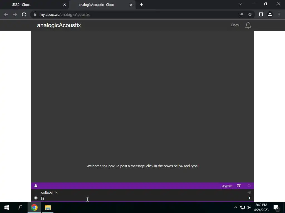
Task: Open File Explorer from taskbar
Action: 48,207
